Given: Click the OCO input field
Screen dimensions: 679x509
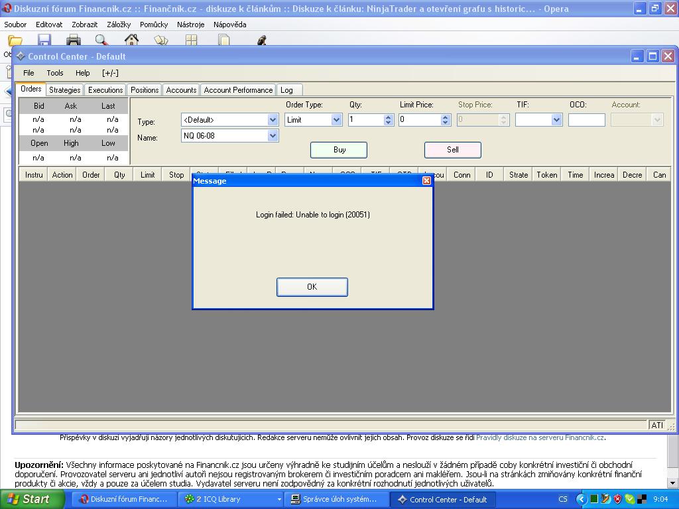Looking at the screenshot, I should [x=586, y=120].
